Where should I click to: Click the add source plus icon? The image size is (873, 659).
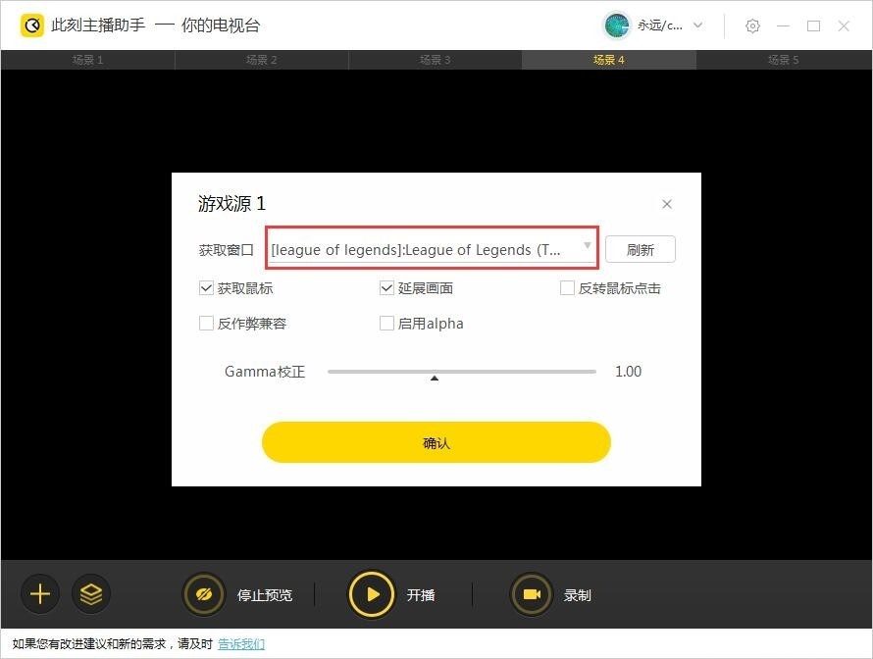click(39, 593)
